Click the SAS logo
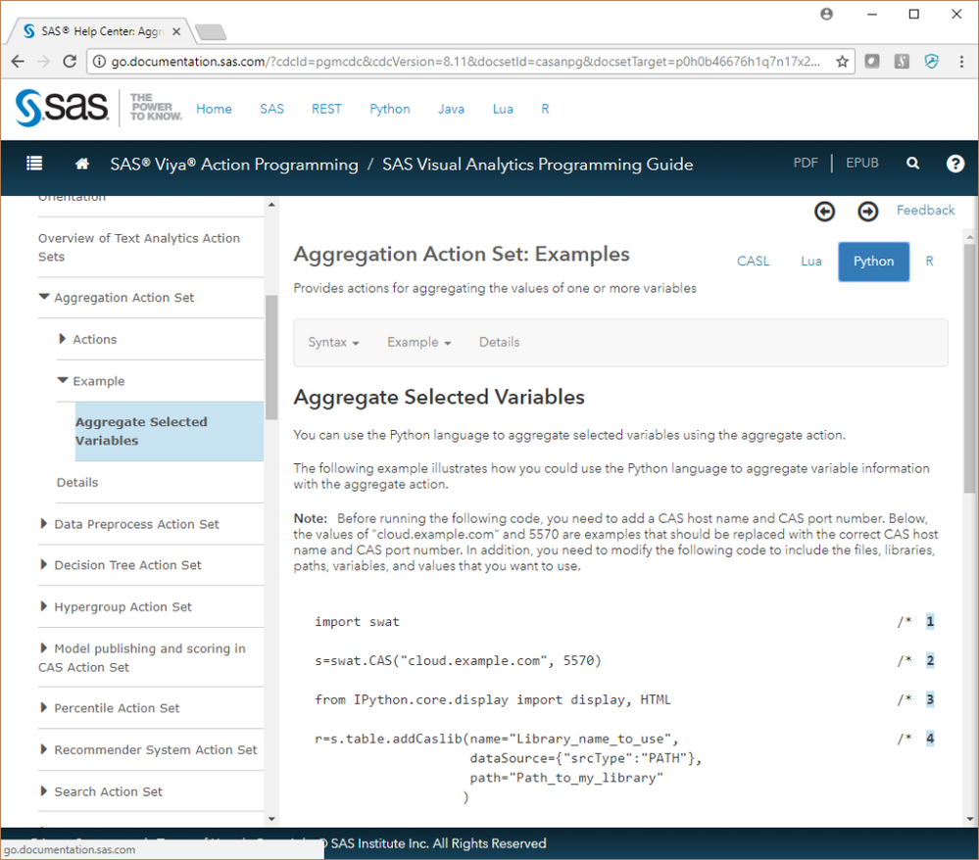Screen dimensions: 979x860 (62, 108)
